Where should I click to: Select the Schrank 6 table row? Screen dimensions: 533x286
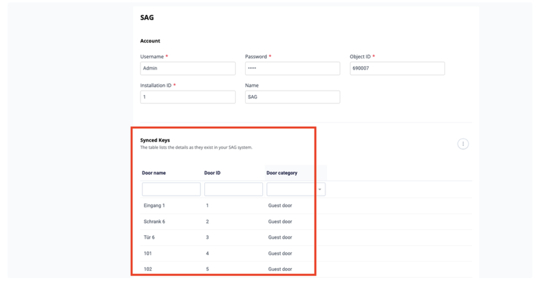[x=211, y=221]
